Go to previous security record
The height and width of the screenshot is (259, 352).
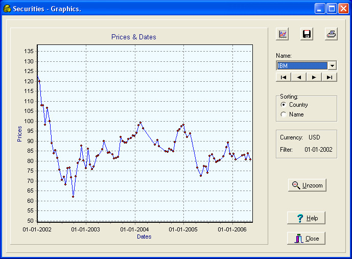[x=299, y=77]
